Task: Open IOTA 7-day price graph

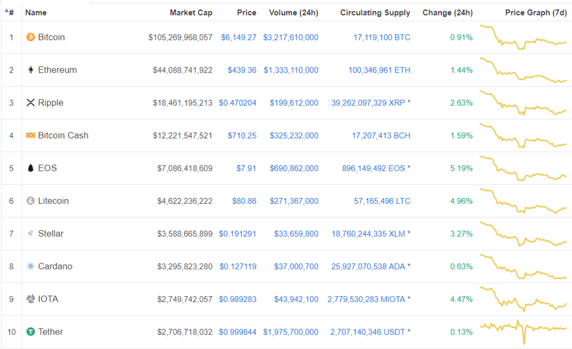Action: 523,299
